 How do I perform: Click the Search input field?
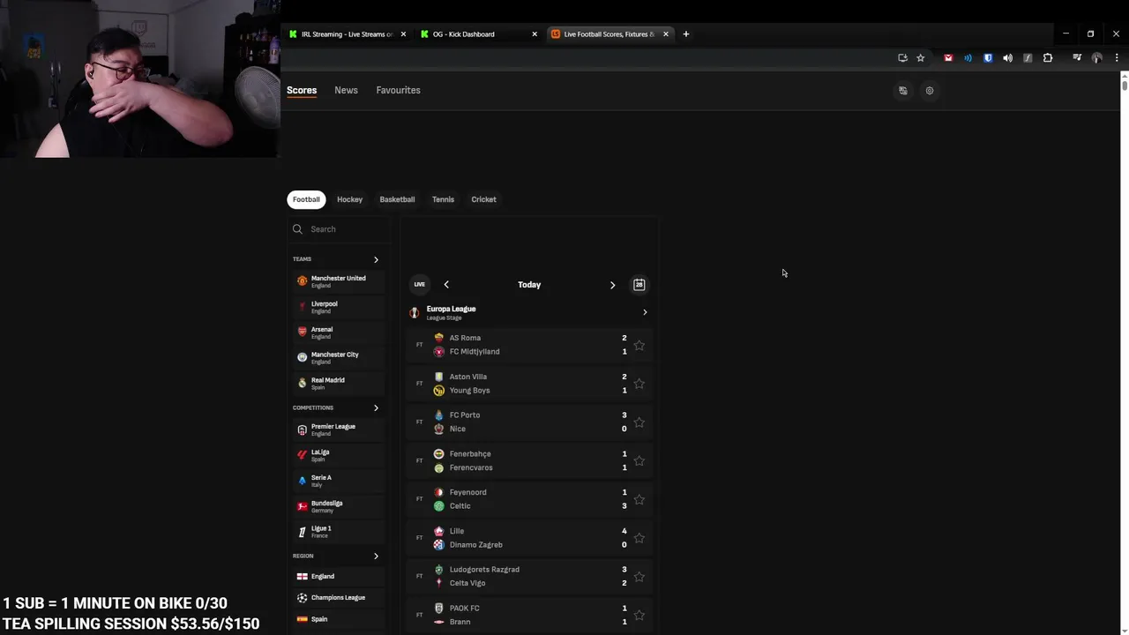coord(339,229)
